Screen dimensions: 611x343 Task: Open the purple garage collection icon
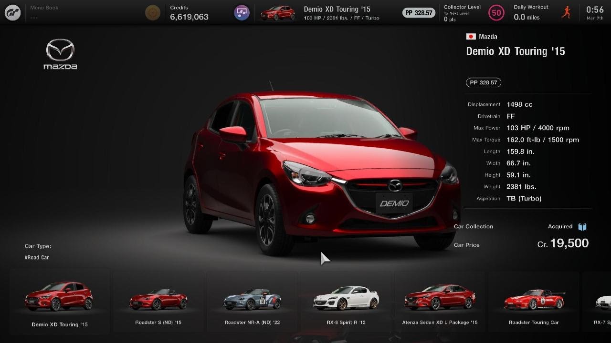[x=242, y=13]
